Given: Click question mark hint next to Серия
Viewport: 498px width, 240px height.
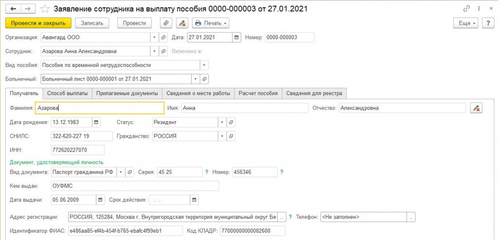Looking at the screenshot, I should [x=207, y=172].
